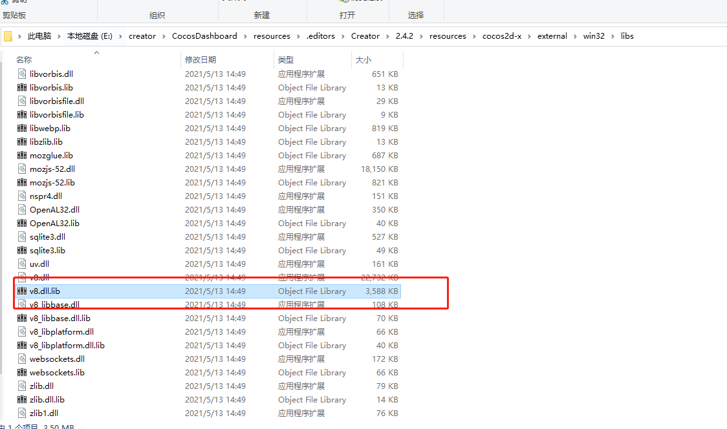727x429 pixels.
Task: Expand the chevron after .editors breadcrumb
Action: click(x=343, y=36)
